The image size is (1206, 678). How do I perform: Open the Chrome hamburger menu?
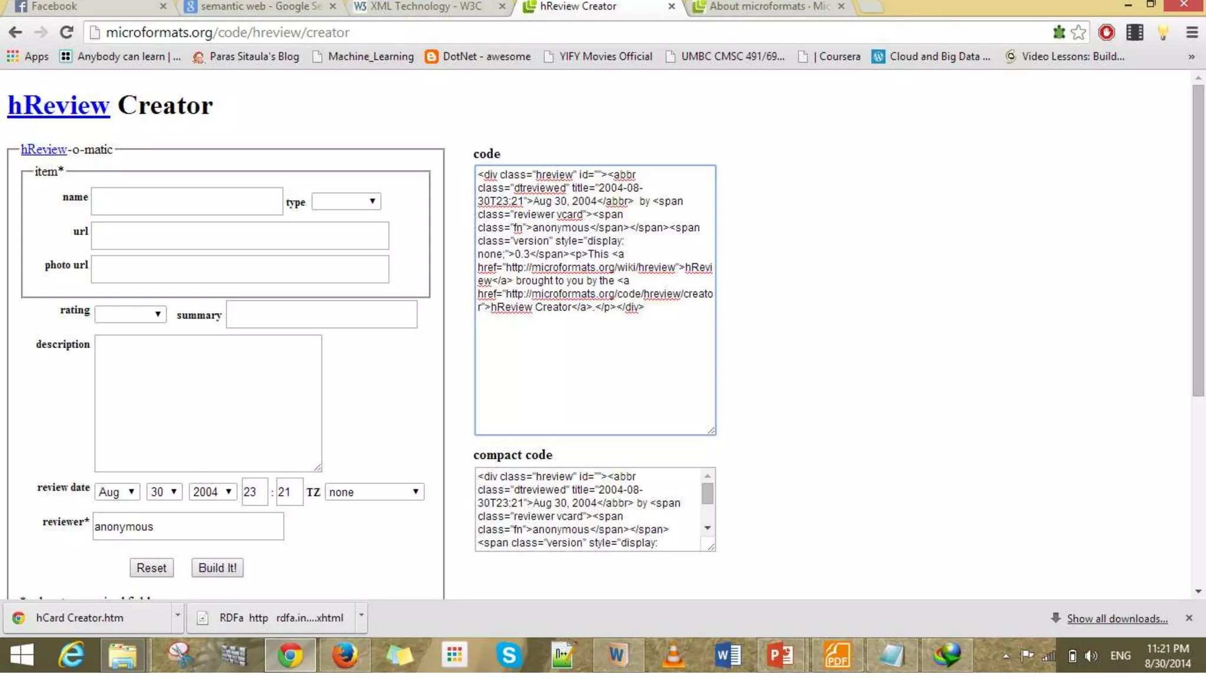[1191, 32]
